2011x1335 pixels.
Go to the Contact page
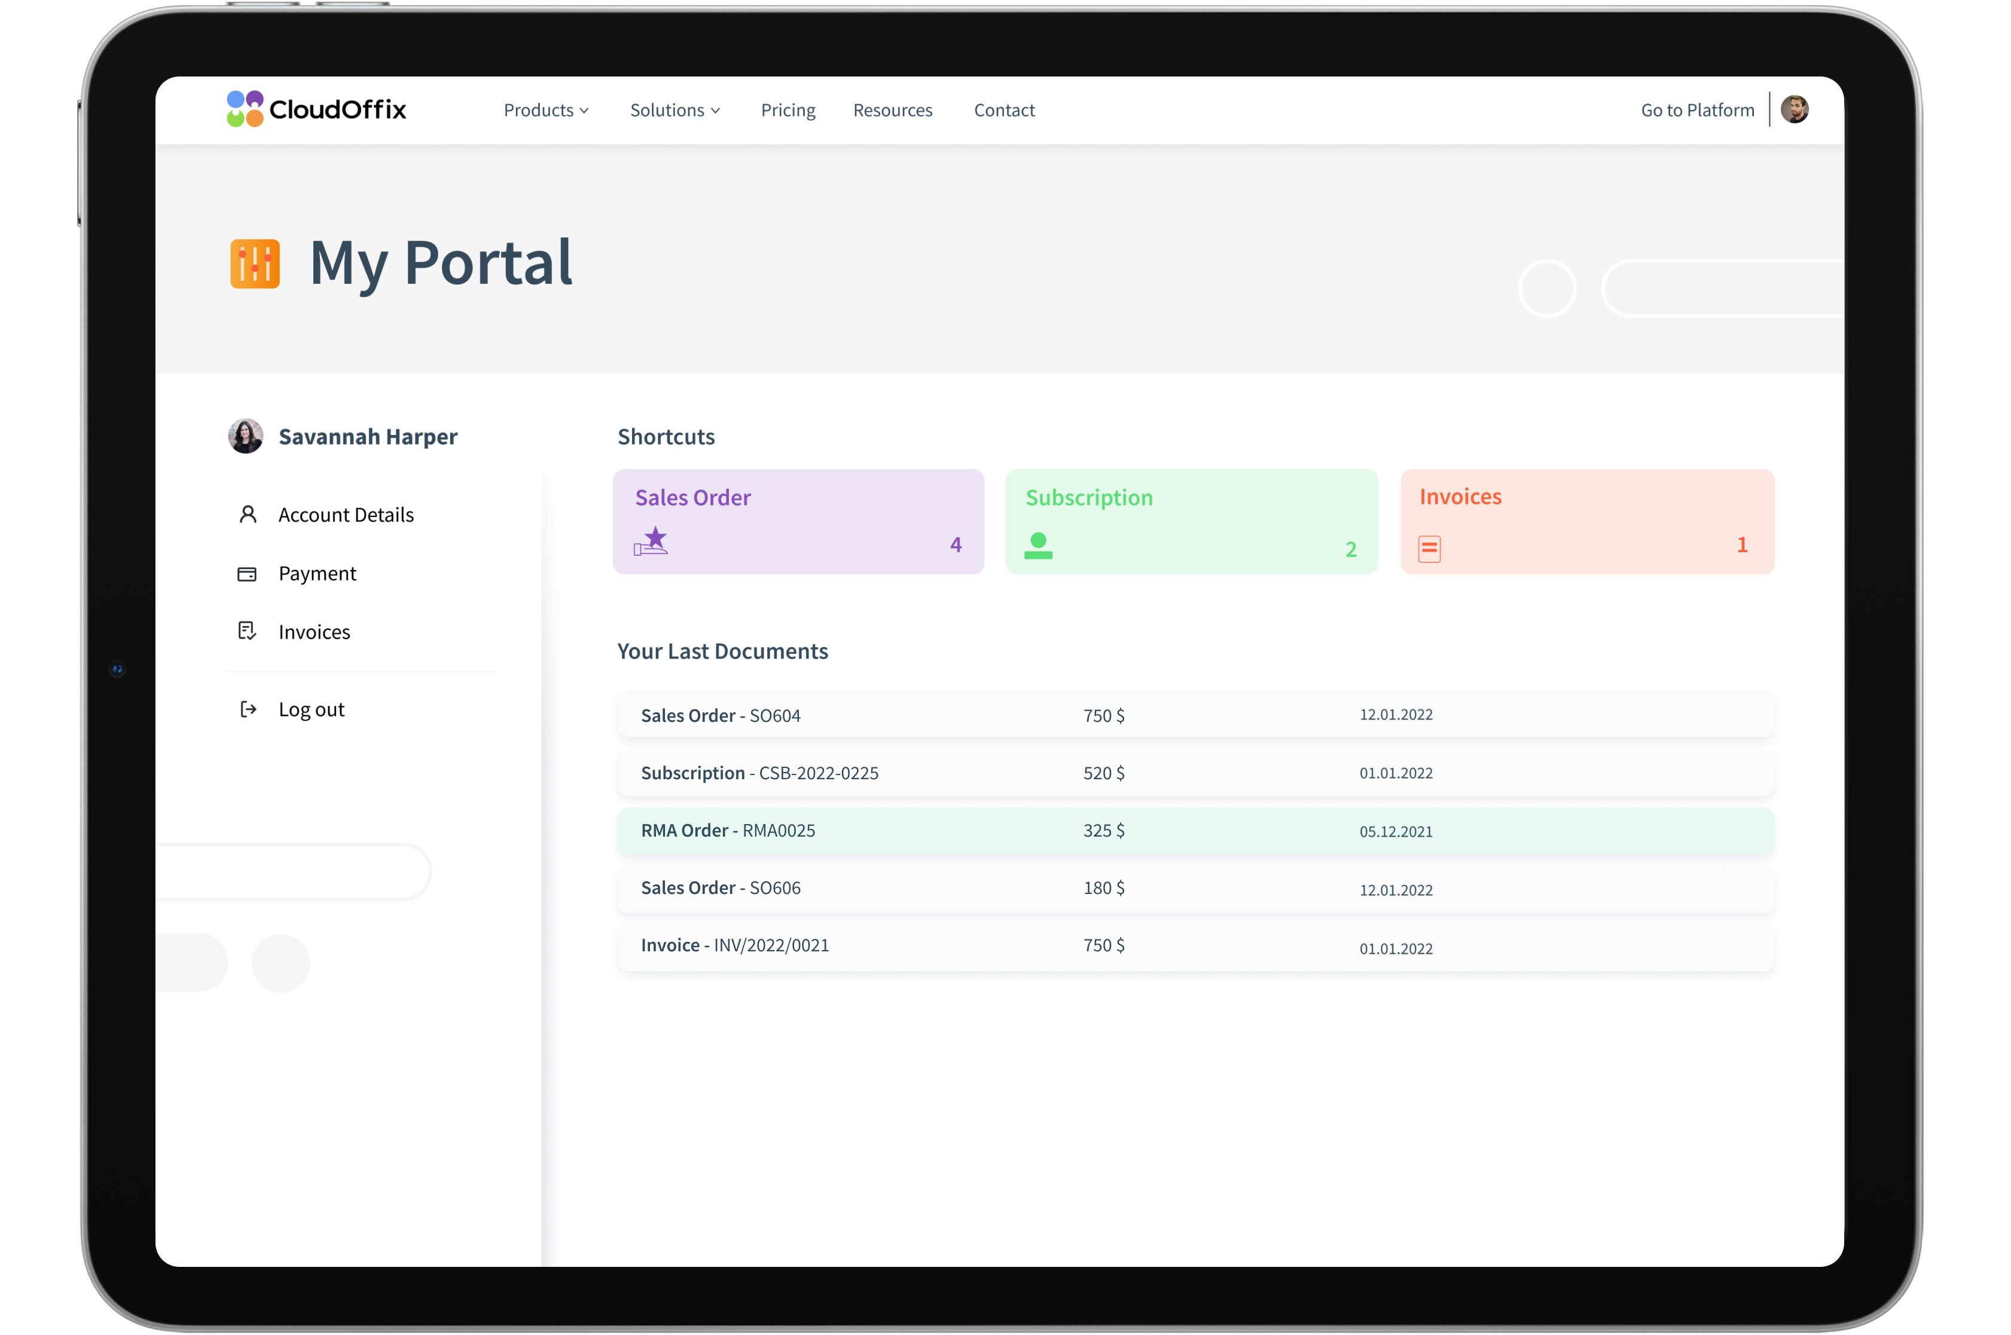click(1004, 111)
